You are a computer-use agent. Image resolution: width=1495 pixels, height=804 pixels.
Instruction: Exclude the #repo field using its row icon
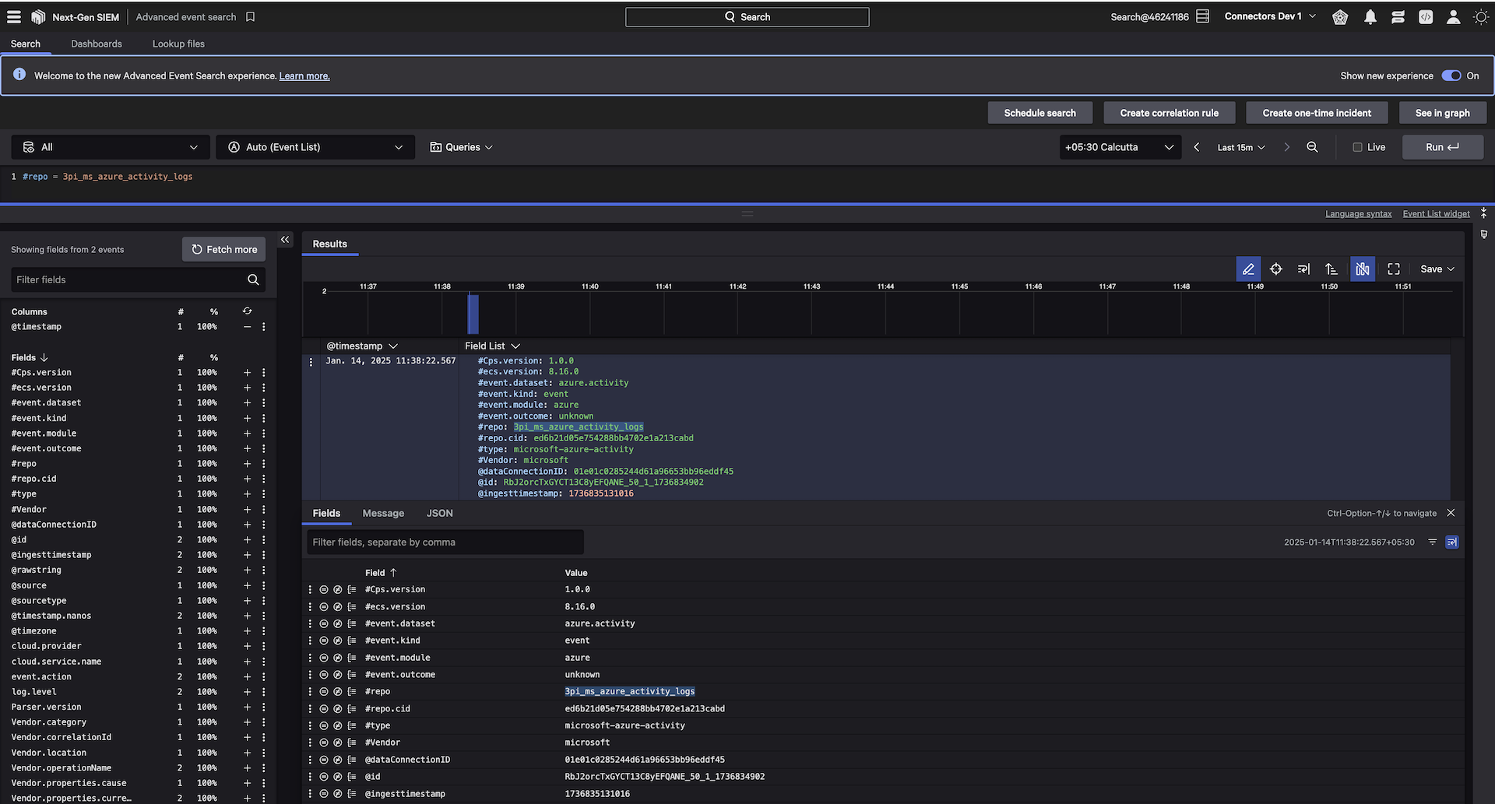click(x=324, y=691)
